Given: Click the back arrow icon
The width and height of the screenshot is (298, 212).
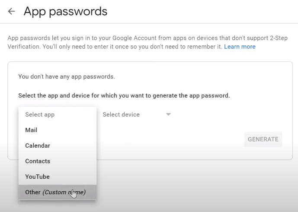Looking at the screenshot, I should coord(12,12).
